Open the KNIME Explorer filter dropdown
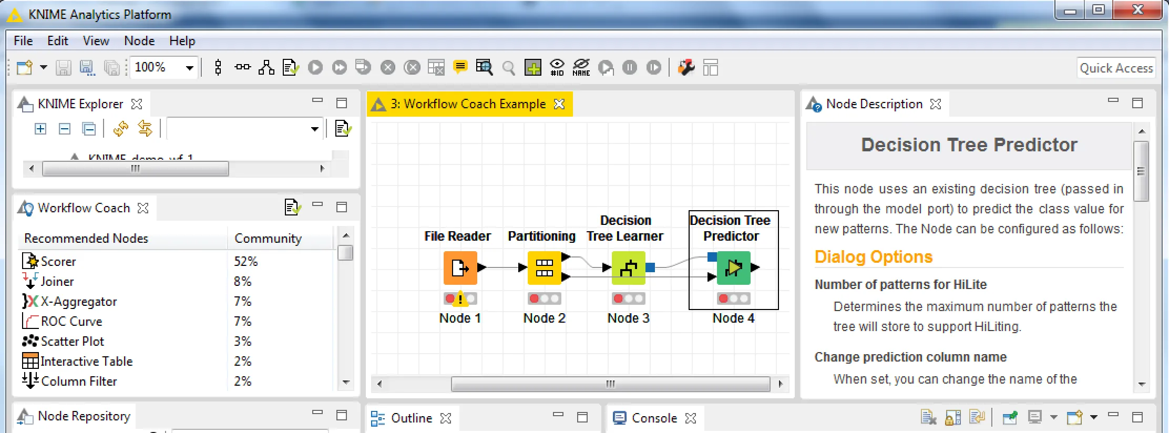Image resolution: width=1169 pixels, height=433 pixels. click(x=314, y=129)
